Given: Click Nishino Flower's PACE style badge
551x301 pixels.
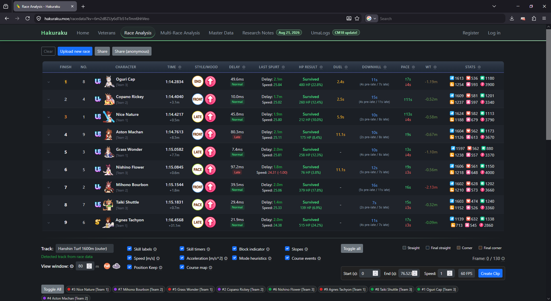Looking at the screenshot, I should tap(198, 169).
